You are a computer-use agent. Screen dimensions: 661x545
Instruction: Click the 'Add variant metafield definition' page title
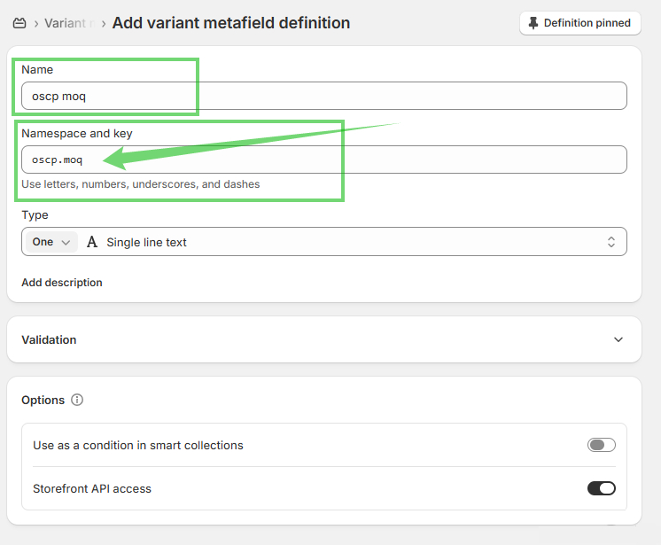(230, 23)
